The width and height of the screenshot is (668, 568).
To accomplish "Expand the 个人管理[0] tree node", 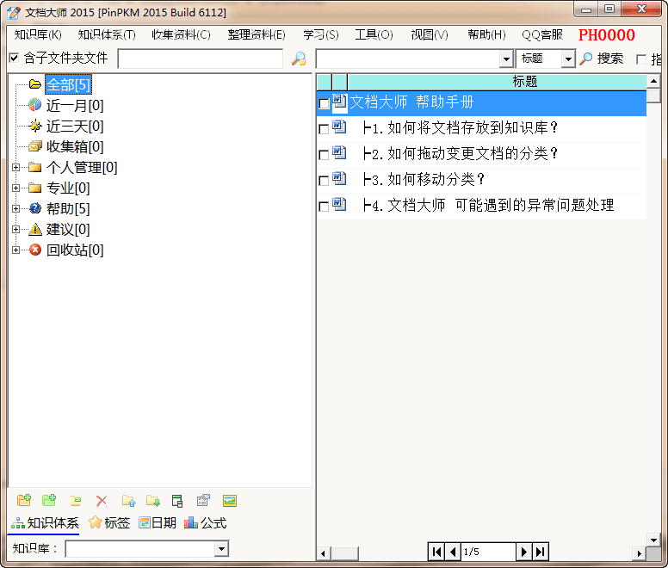I will (x=15, y=167).
